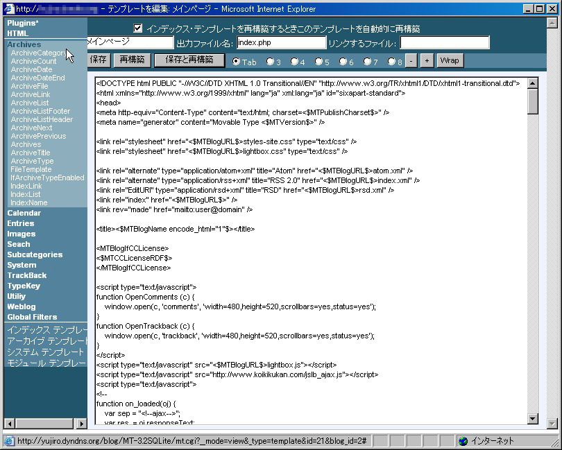Insert the IndexLink tag
Screen dimensions: 562x450
click(x=26, y=186)
